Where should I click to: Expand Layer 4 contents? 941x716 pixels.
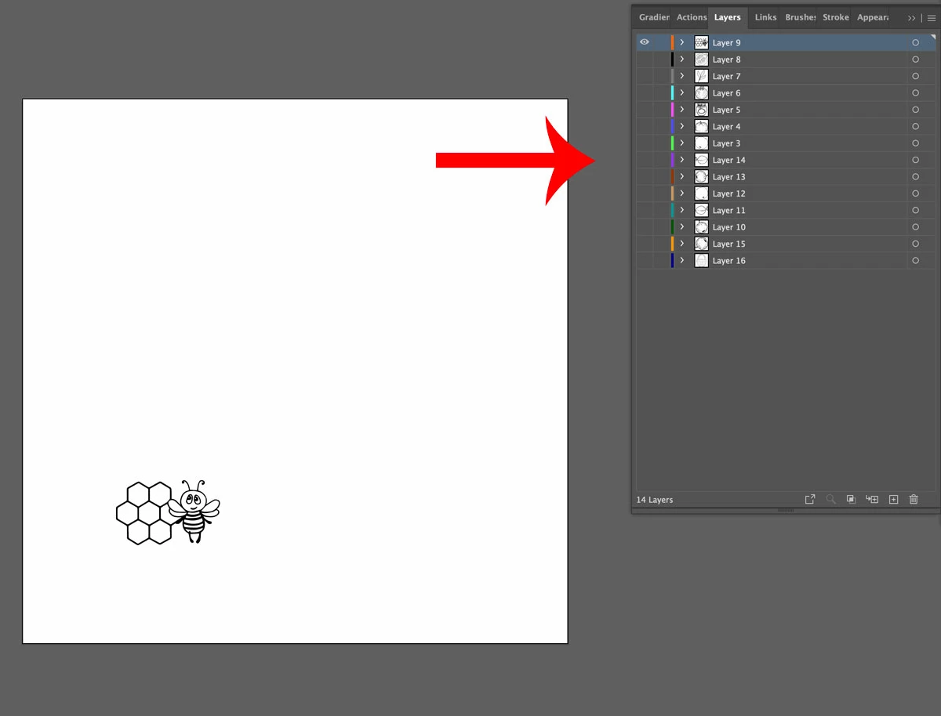click(x=682, y=127)
